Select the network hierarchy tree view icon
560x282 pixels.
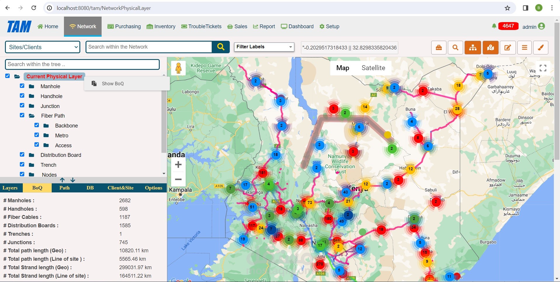pos(473,47)
